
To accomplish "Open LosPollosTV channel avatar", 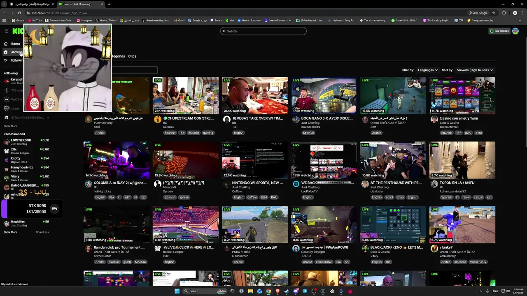I will pos(296,184).
